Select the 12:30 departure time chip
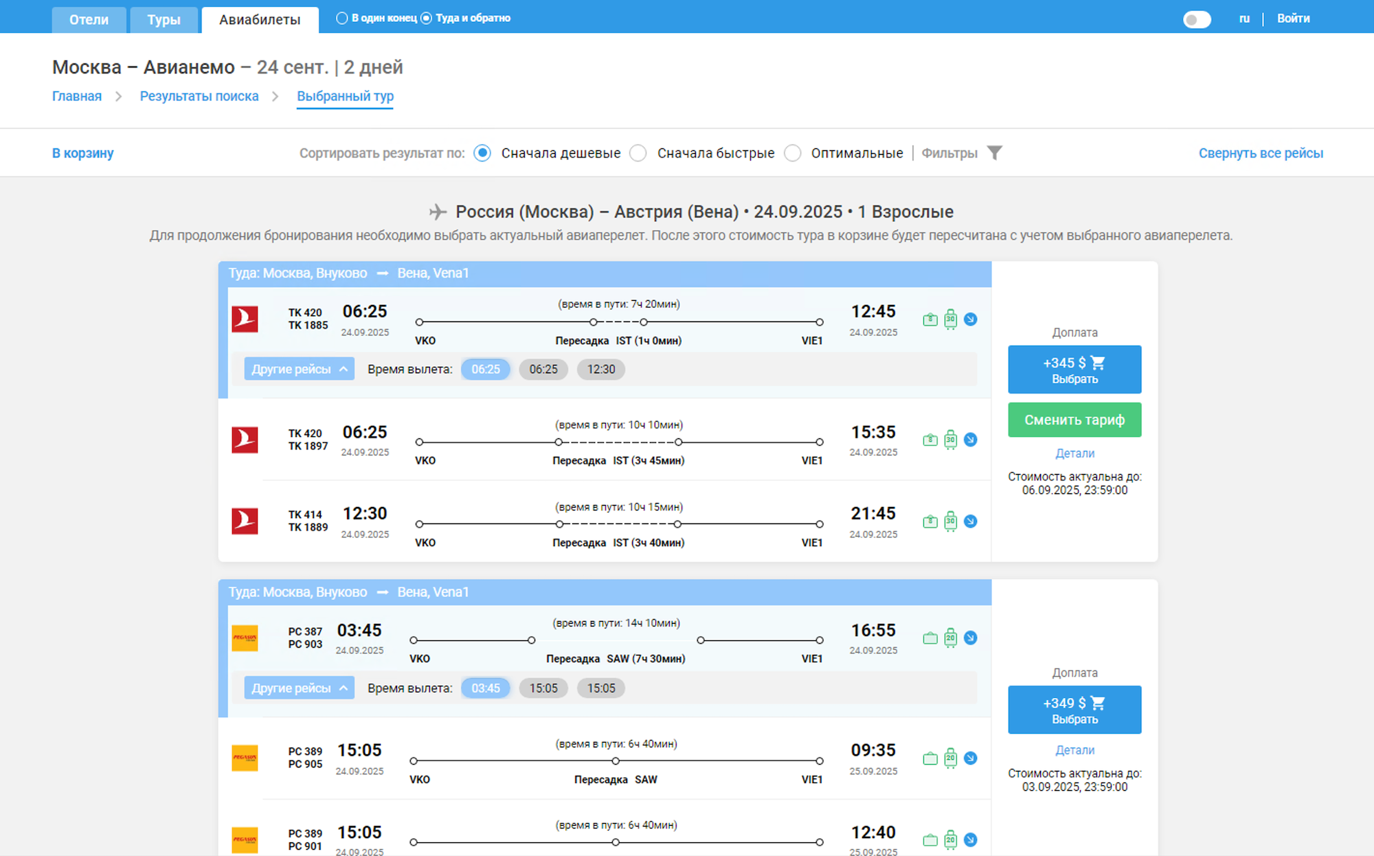The width and height of the screenshot is (1374, 856). (600, 370)
